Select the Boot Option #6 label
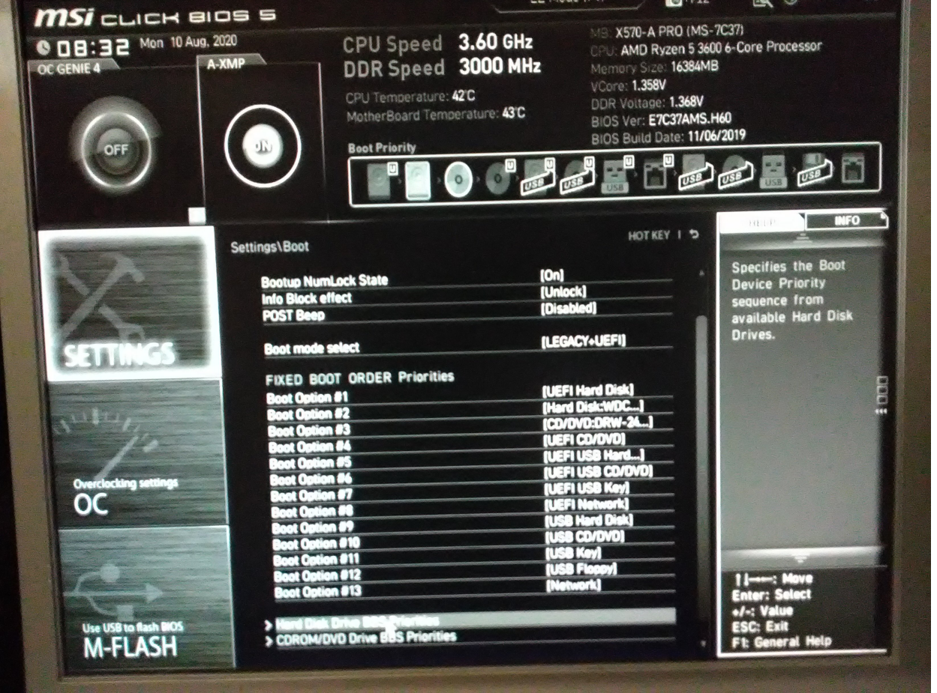937x693 pixels. point(311,479)
